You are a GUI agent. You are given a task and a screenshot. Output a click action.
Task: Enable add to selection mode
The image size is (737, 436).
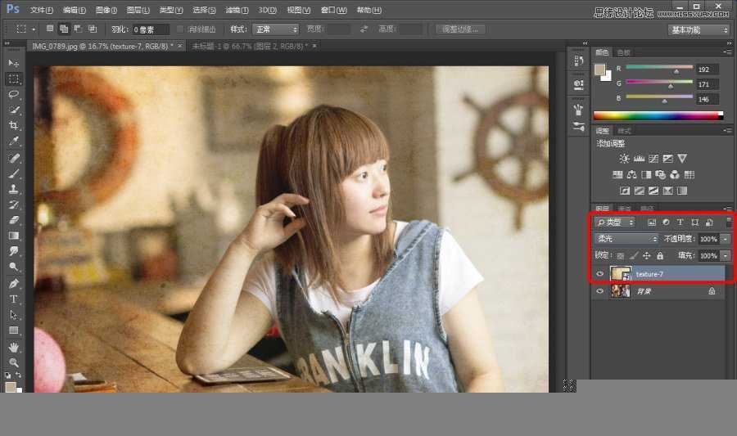coord(63,29)
